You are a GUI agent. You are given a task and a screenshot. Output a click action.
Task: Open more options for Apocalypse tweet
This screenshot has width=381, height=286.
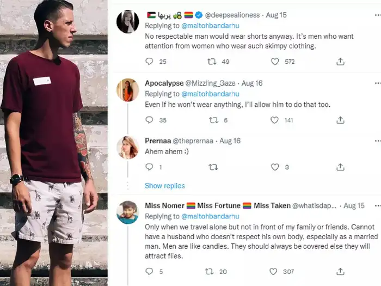click(x=376, y=83)
